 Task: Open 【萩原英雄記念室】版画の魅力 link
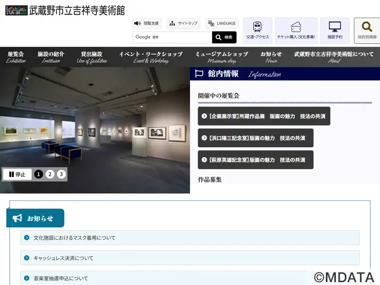coord(256,160)
